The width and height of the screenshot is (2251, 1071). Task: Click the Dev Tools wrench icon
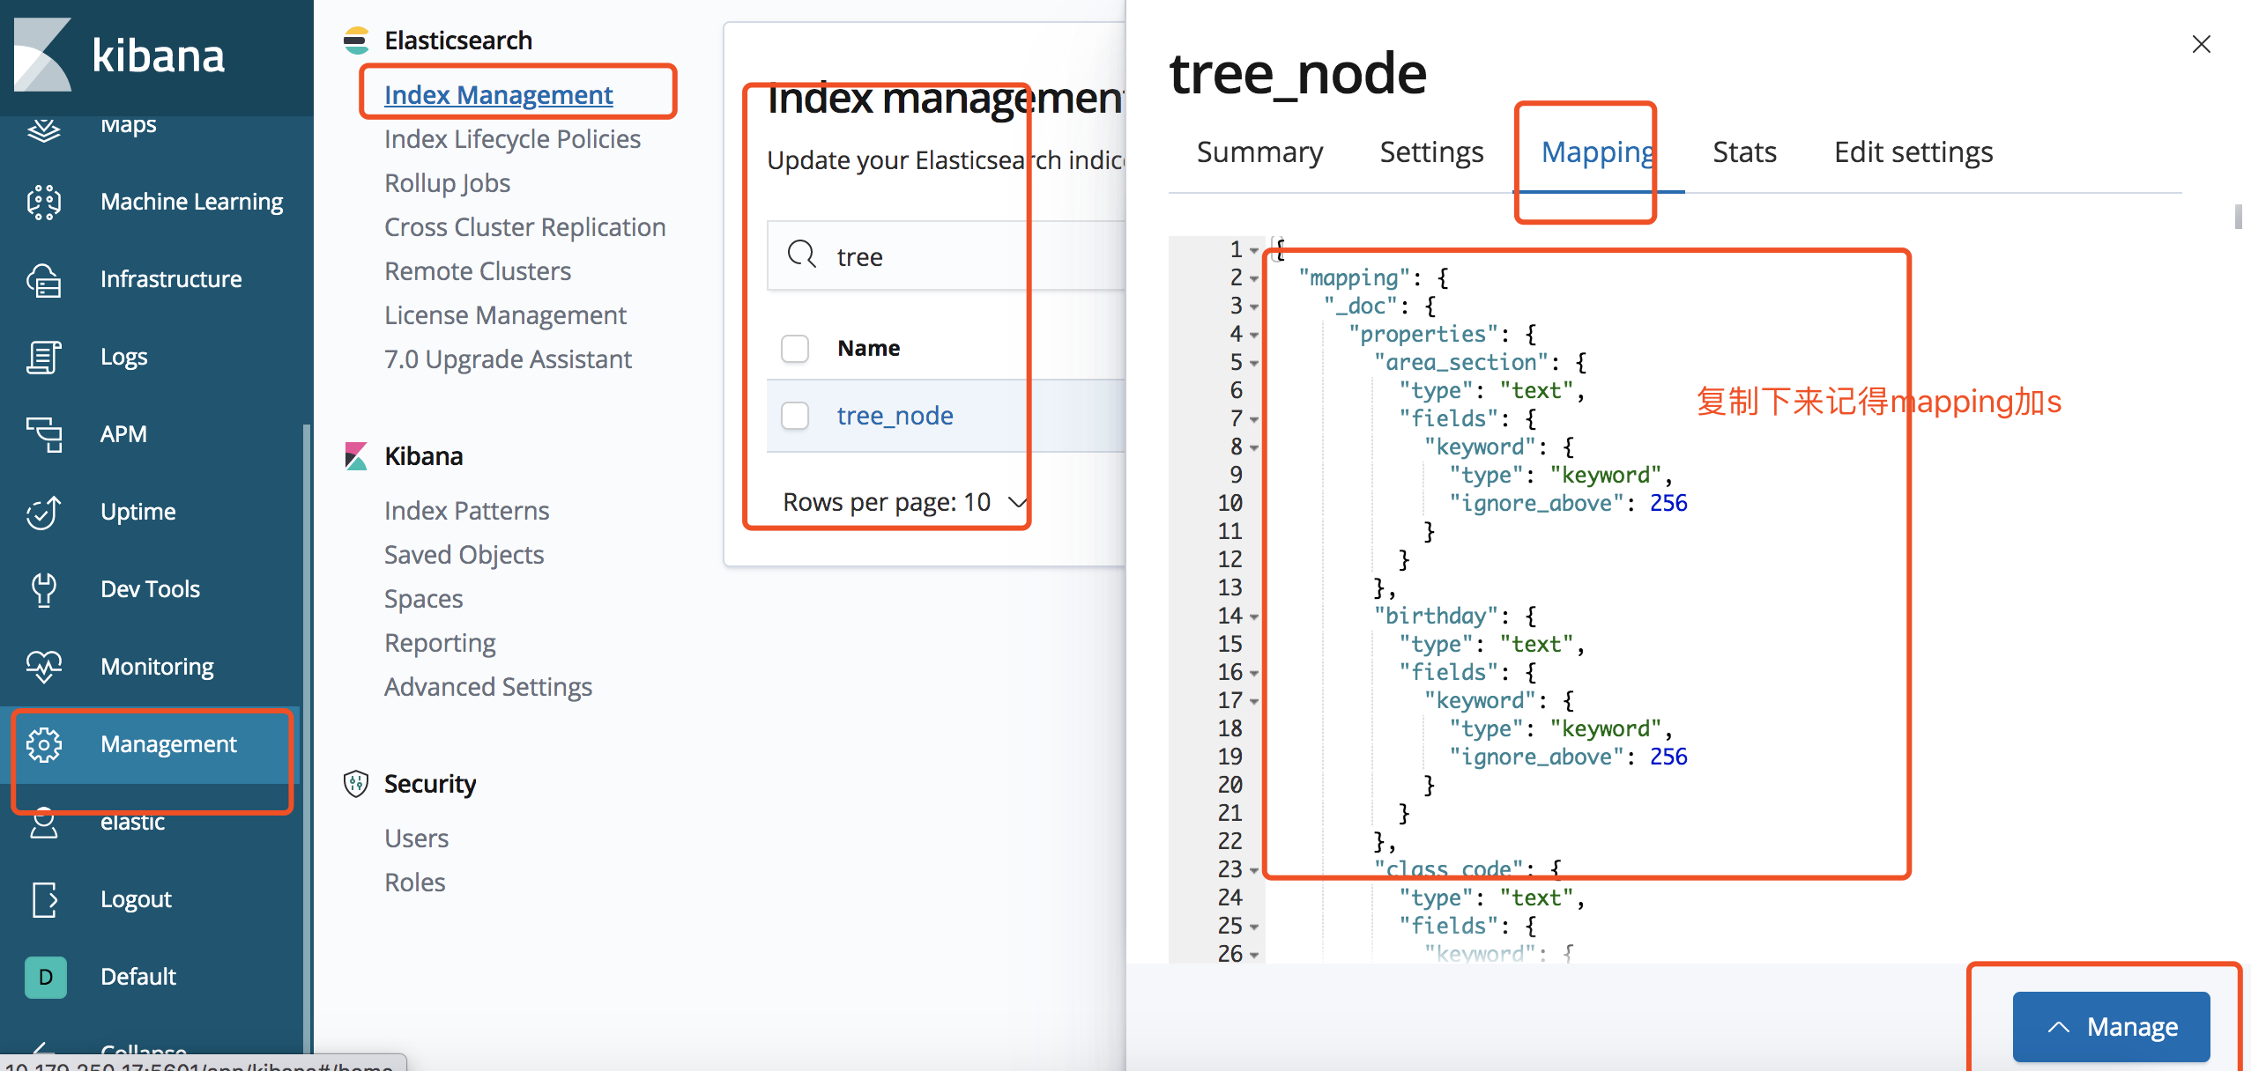point(44,589)
